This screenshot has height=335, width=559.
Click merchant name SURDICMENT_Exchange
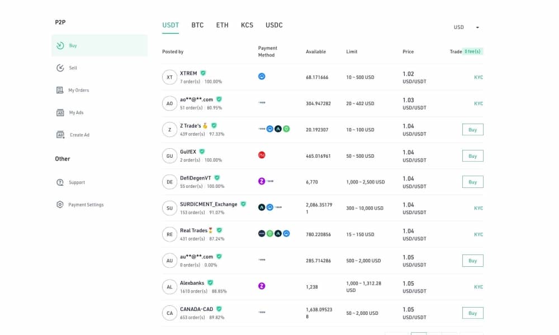click(x=209, y=204)
